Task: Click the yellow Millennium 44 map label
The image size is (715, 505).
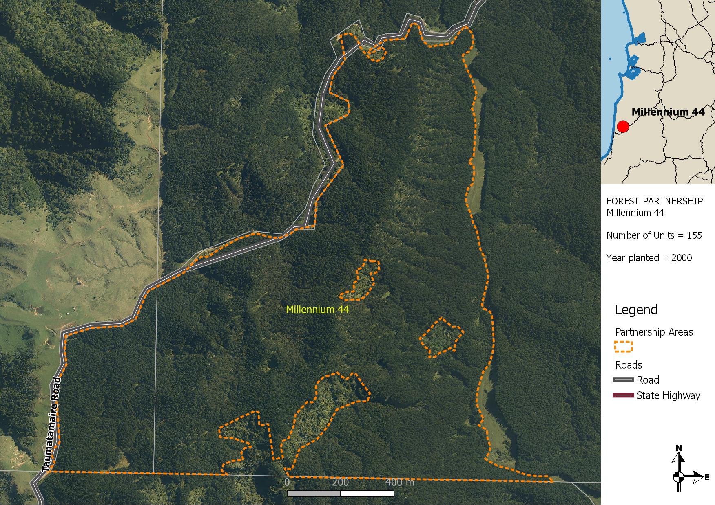Action: [317, 310]
